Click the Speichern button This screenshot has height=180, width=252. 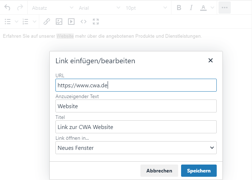[x=199, y=171]
